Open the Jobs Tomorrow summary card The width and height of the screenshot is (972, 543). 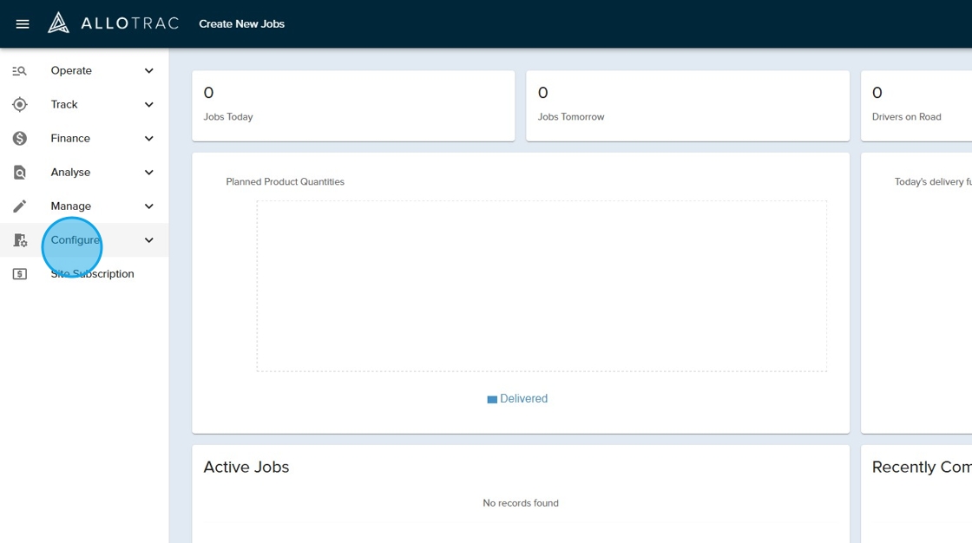coord(686,105)
